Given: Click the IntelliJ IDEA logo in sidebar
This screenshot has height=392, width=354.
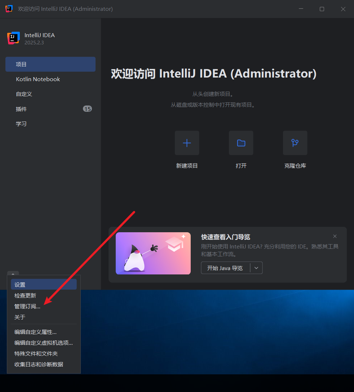Looking at the screenshot, I should (13, 38).
